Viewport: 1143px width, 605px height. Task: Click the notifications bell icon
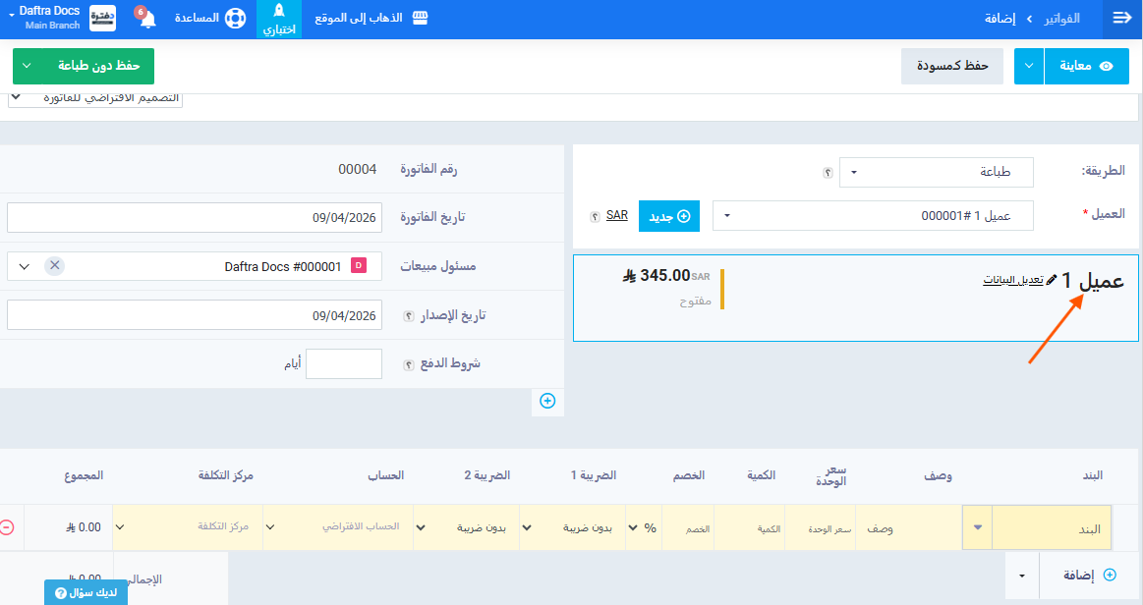pyautogui.click(x=147, y=21)
